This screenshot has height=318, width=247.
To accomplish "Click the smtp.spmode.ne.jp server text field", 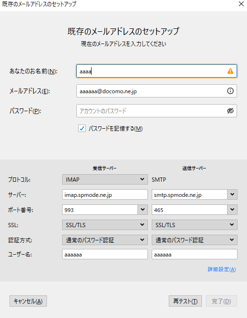I will [189, 194].
